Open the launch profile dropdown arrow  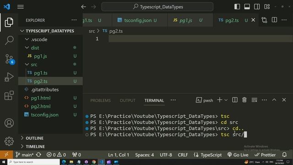tap(226, 100)
